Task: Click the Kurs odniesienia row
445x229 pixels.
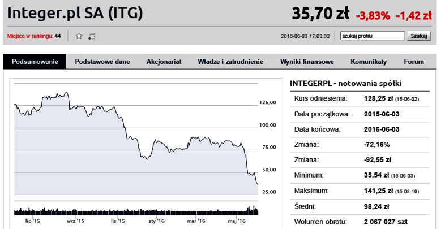Action: (x=360, y=98)
